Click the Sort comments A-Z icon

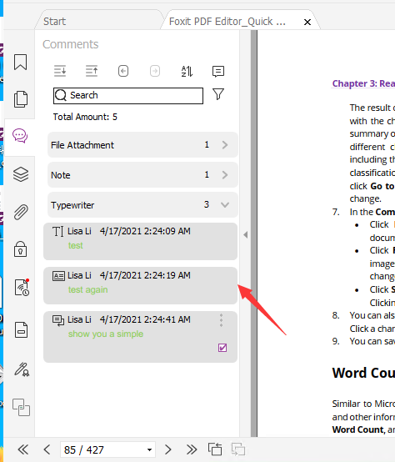click(187, 71)
